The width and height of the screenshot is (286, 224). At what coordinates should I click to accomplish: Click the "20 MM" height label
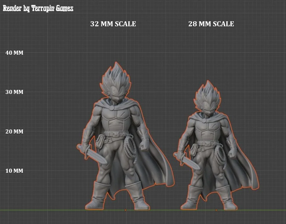[15, 131]
